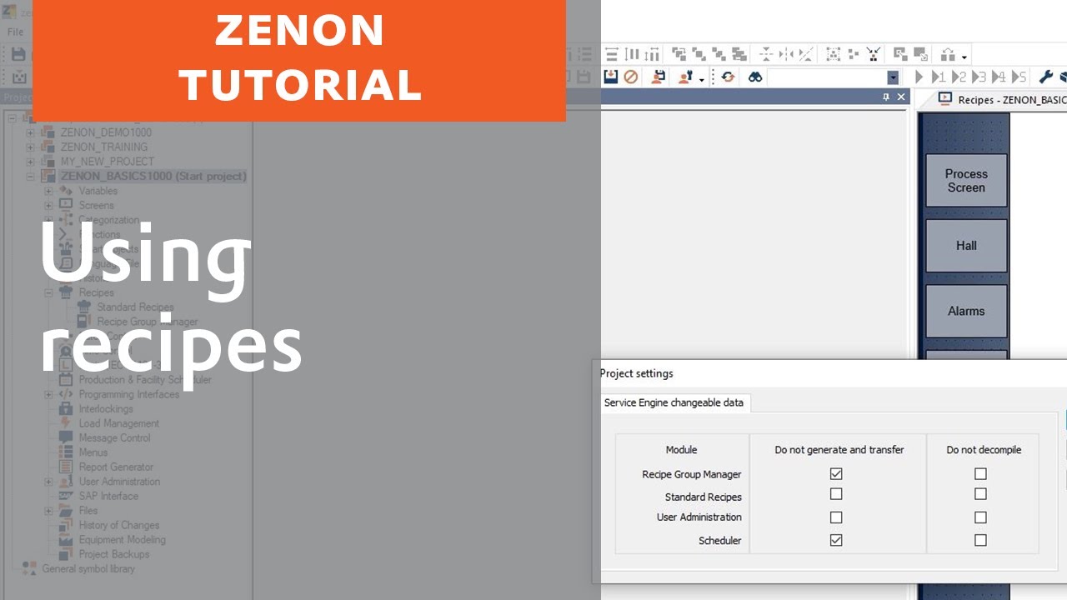The image size is (1067, 600).
Task: Open the toolbar combo box dropdown arrow
Action: (x=893, y=77)
